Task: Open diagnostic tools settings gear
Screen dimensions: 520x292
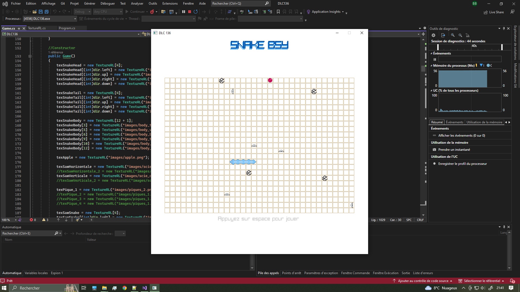Action: coord(433,35)
